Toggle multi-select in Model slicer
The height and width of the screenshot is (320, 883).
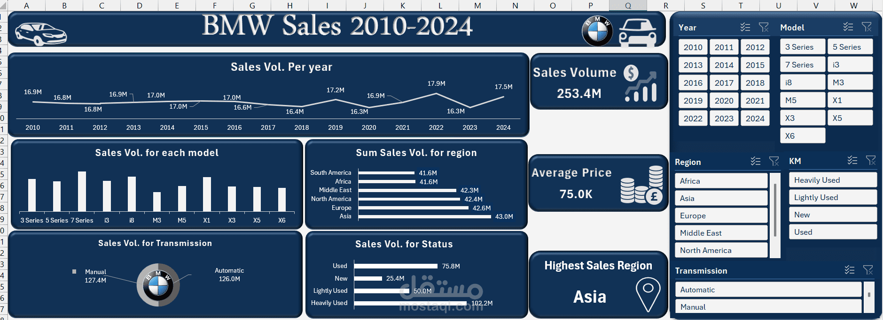click(848, 27)
